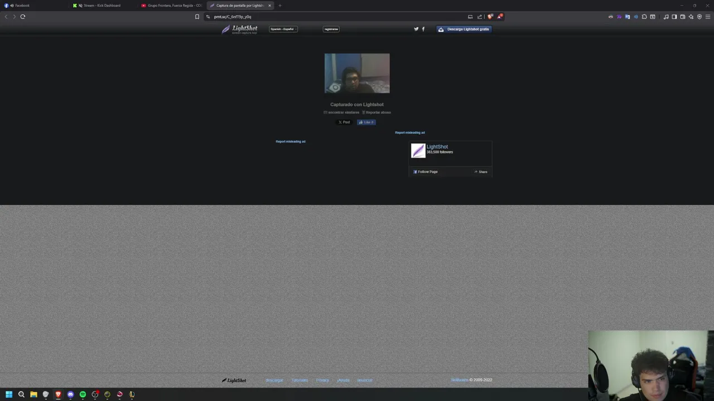714x401 pixels.
Task: Close the Lightshot capture tab
Action: coord(269,6)
